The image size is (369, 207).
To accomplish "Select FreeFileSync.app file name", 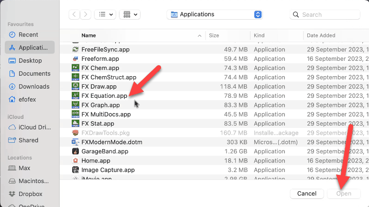I will pos(106,49).
